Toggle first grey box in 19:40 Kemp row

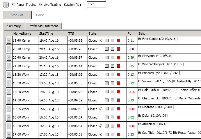[107, 40]
